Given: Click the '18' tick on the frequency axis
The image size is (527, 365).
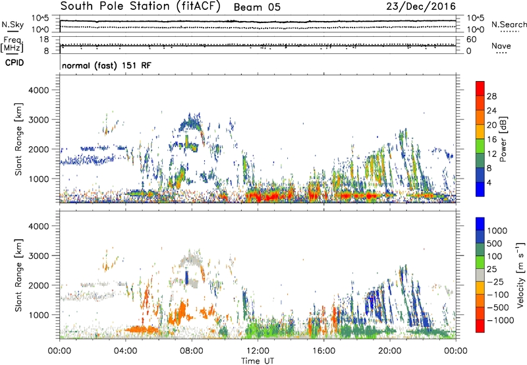Looking at the screenshot, I should point(44,40).
